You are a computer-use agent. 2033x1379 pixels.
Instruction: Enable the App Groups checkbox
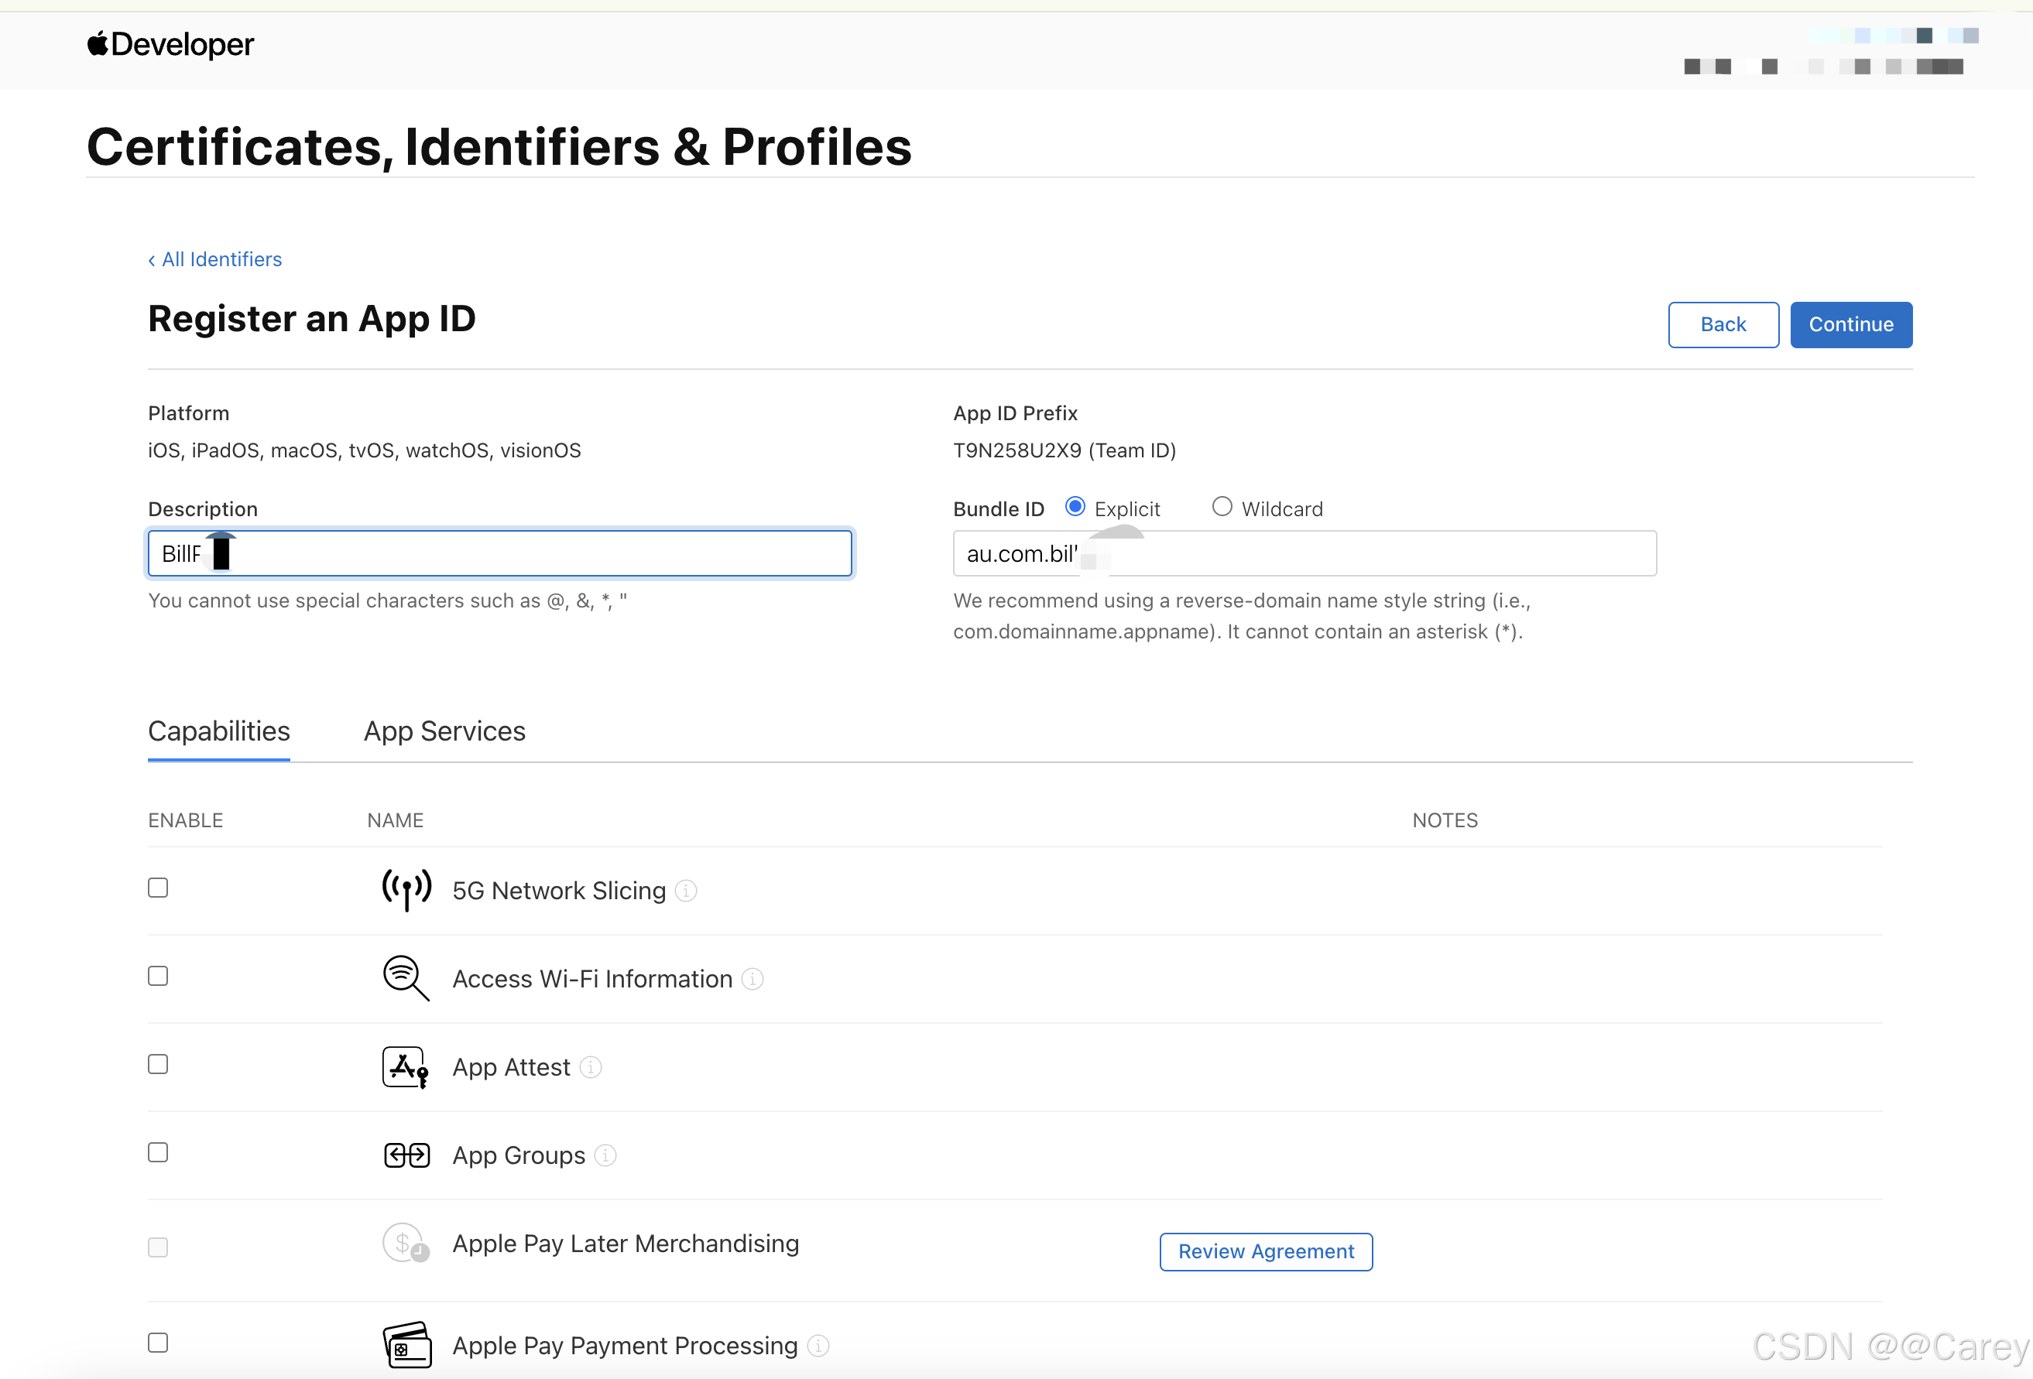tap(157, 1151)
